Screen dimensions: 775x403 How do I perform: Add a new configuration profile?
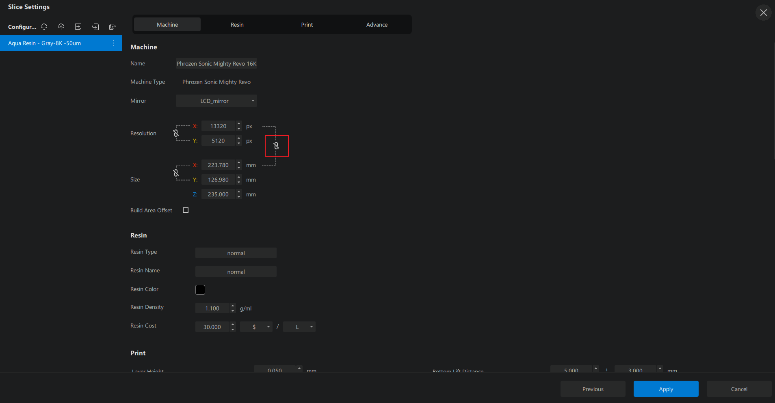point(78,27)
